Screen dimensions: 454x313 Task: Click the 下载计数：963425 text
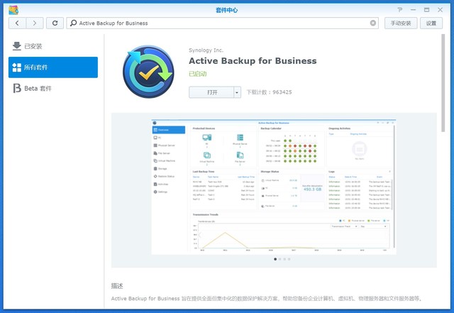(269, 92)
